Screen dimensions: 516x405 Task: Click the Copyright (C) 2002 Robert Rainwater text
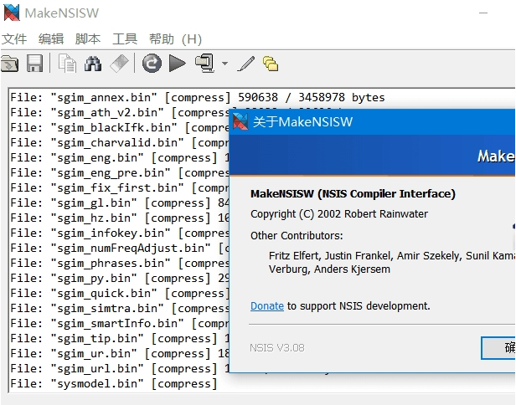[x=339, y=214]
